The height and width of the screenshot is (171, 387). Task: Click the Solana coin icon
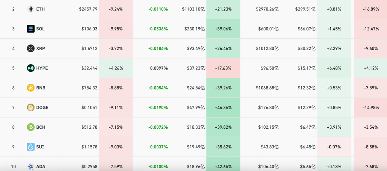(x=31, y=29)
